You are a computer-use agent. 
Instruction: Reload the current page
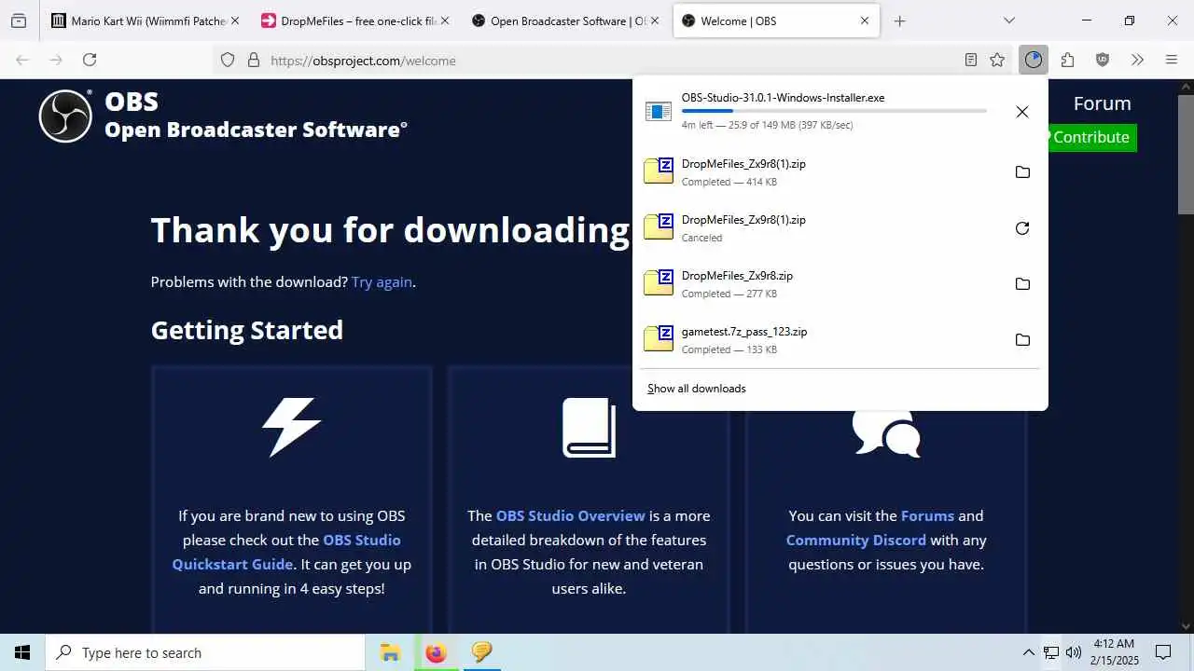90,60
